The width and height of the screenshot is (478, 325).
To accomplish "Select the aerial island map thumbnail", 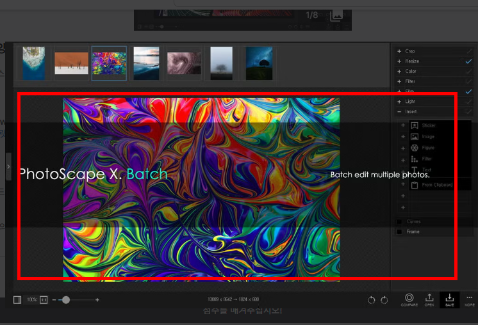I will pos(34,63).
